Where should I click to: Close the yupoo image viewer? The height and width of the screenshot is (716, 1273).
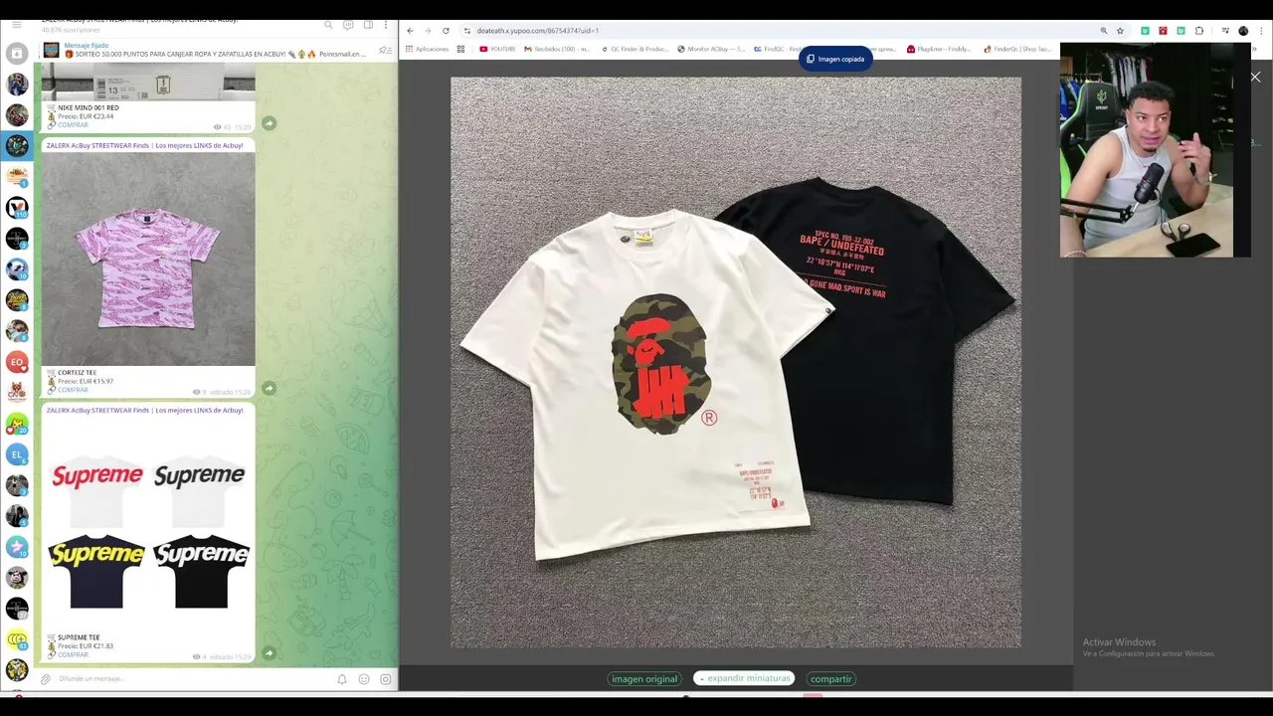coord(1255,77)
